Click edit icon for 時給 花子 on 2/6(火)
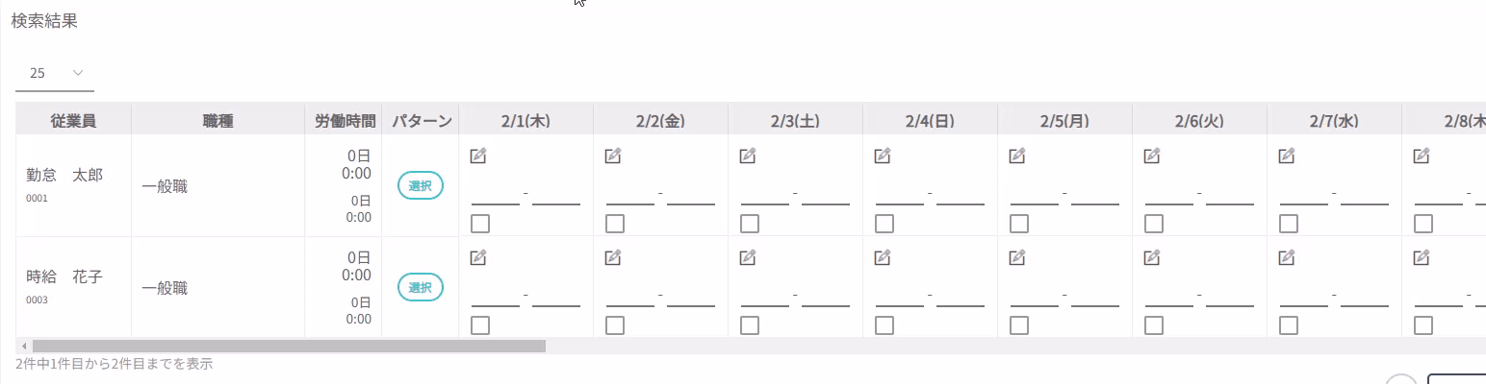 point(1152,257)
